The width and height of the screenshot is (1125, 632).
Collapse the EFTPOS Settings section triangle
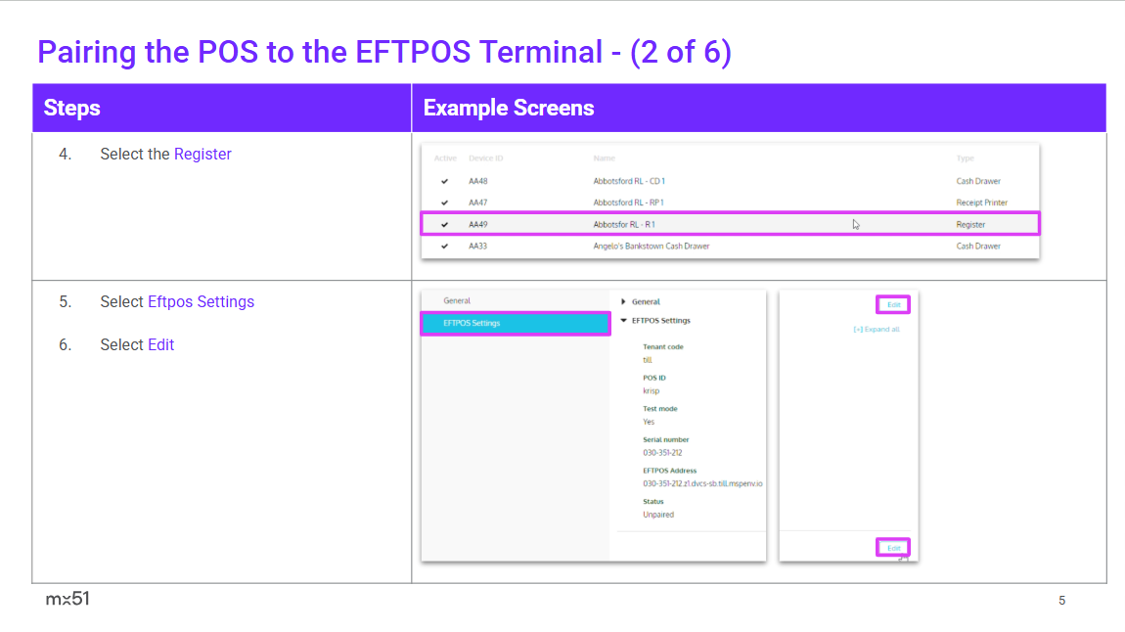(624, 321)
